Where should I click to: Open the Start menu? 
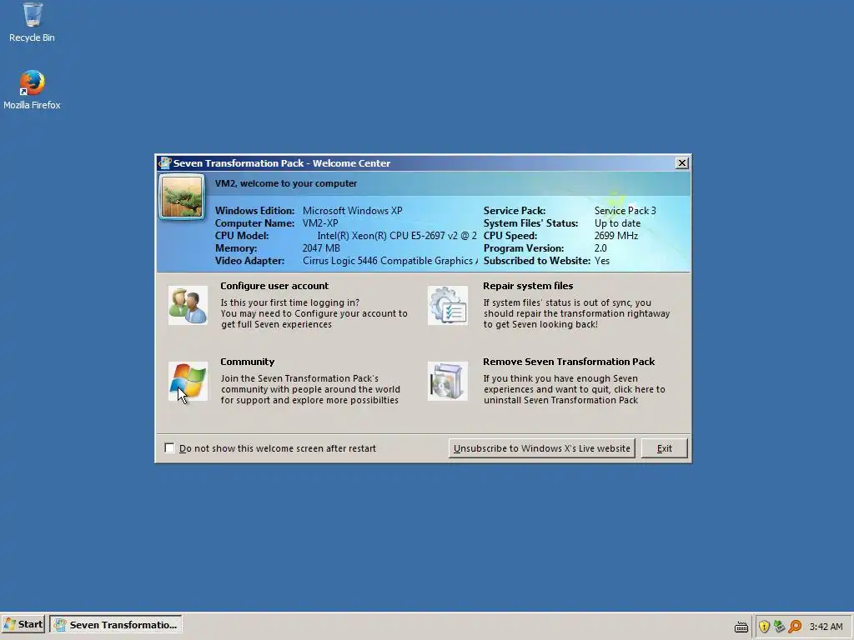tap(23, 625)
